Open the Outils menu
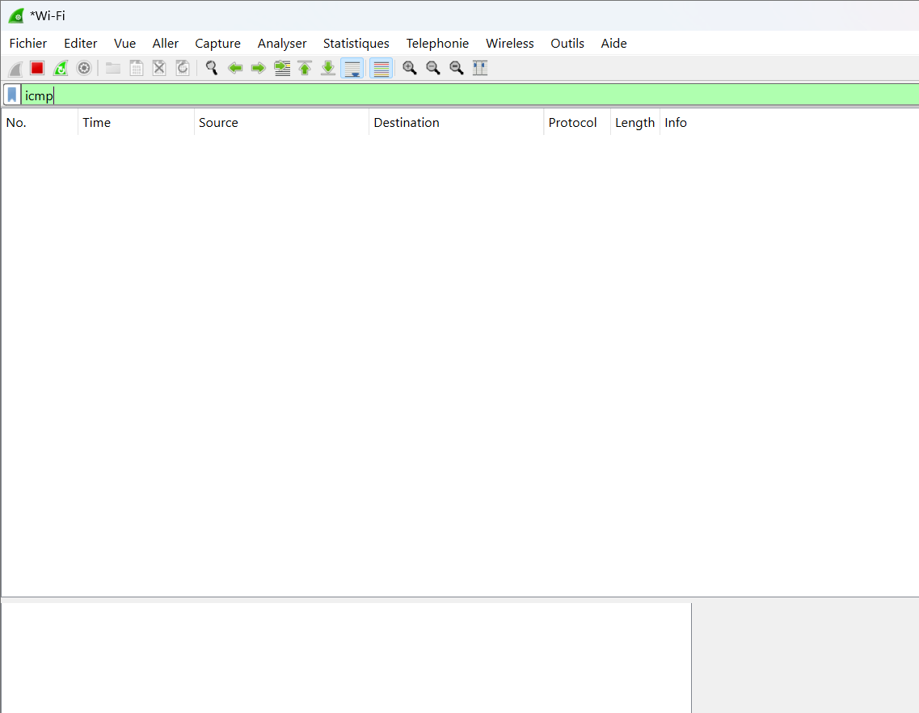919x713 pixels. coord(567,44)
